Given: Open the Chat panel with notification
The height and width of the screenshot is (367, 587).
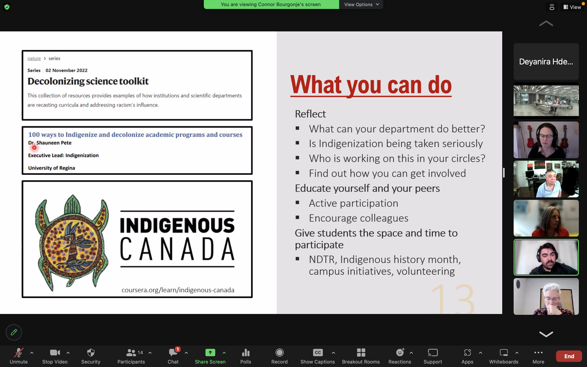Looking at the screenshot, I should coord(173,356).
